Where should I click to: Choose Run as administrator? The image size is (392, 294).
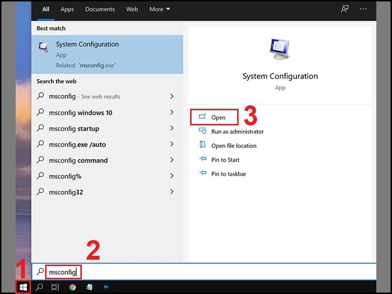pyautogui.click(x=231, y=131)
